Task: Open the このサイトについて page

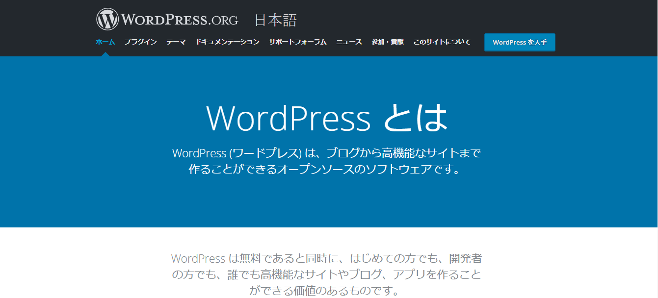Action: click(x=441, y=42)
